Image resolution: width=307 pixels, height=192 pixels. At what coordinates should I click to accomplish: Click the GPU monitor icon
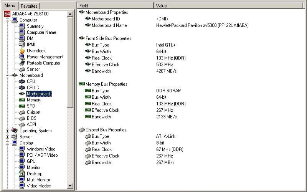pyautogui.click(x=22, y=161)
